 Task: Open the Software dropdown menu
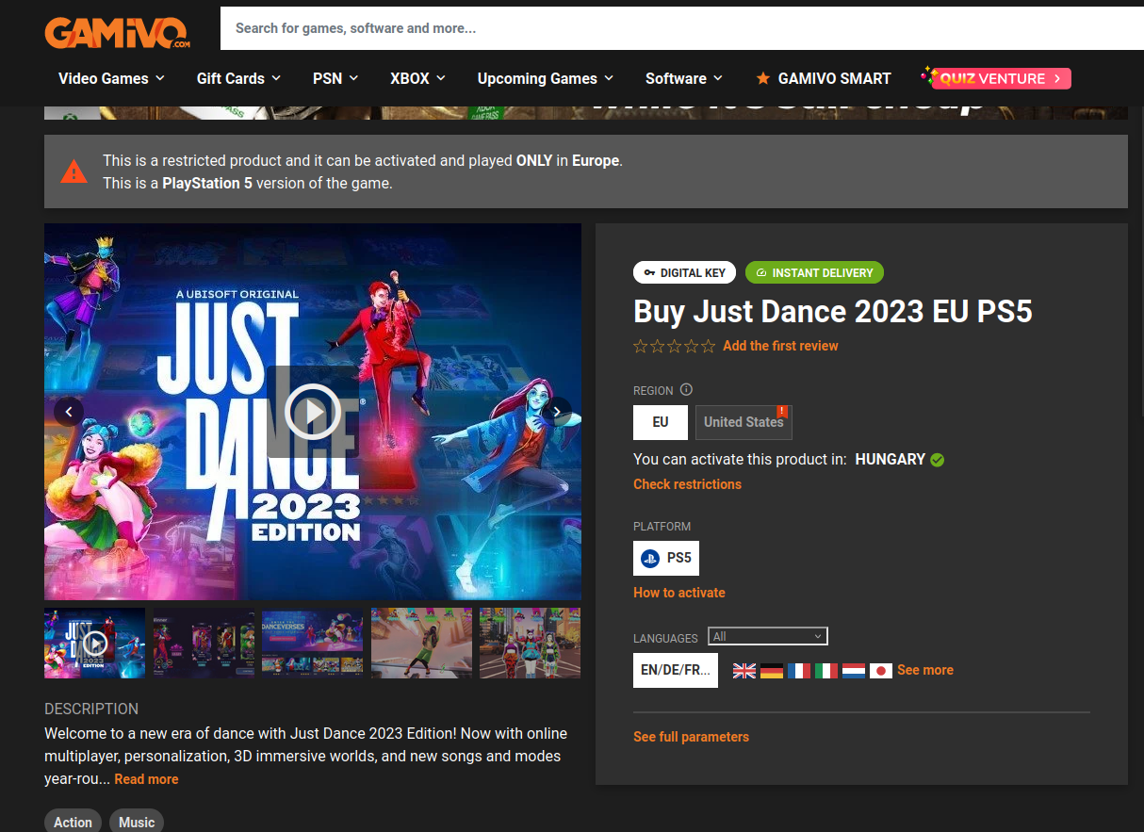click(684, 78)
